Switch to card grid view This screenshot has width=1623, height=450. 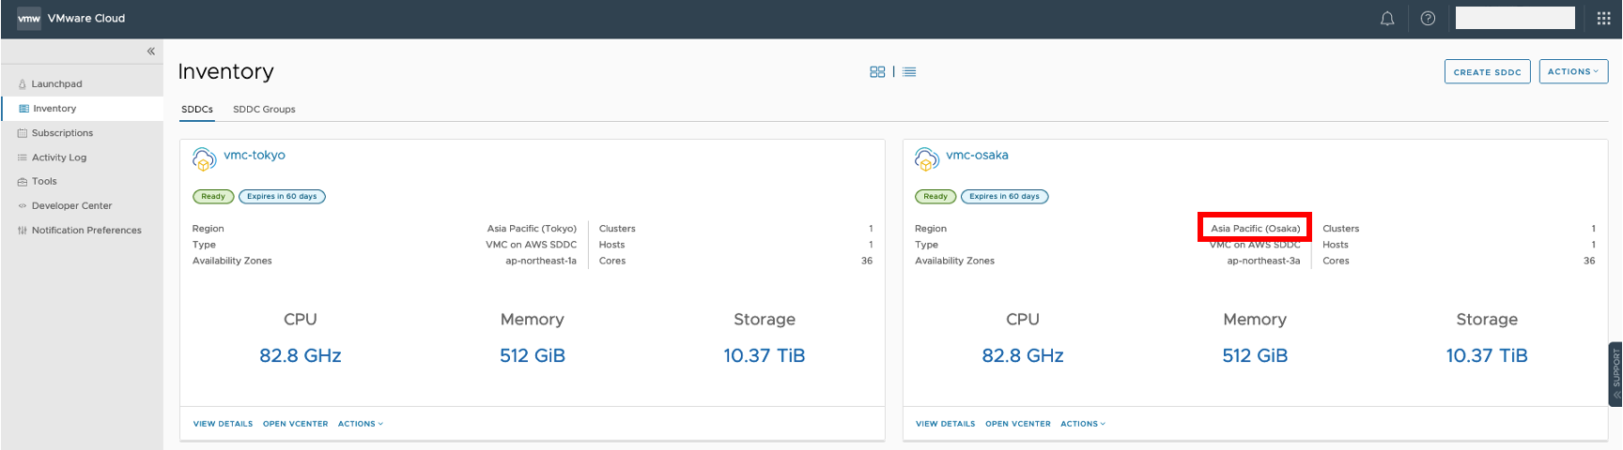click(x=877, y=72)
